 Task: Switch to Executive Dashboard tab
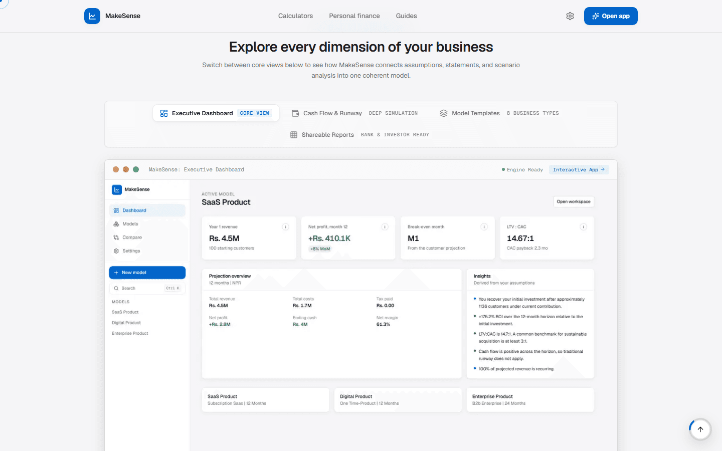(x=216, y=113)
